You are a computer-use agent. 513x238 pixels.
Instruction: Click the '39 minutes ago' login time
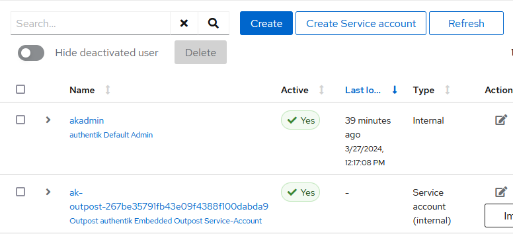pos(368,128)
